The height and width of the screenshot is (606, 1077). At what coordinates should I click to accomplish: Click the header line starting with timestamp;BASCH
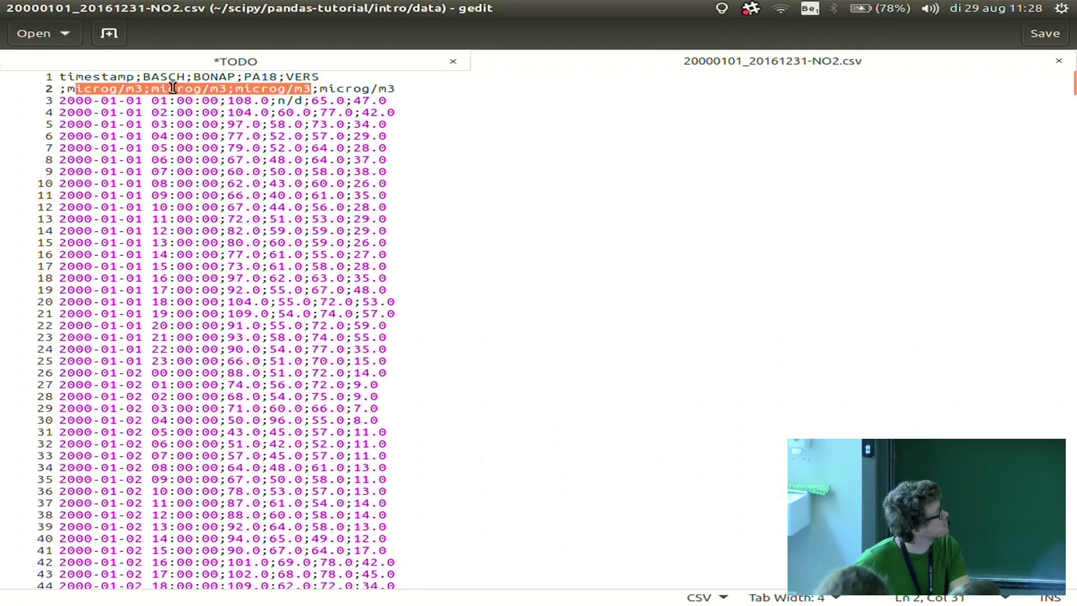[x=189, y=77]
